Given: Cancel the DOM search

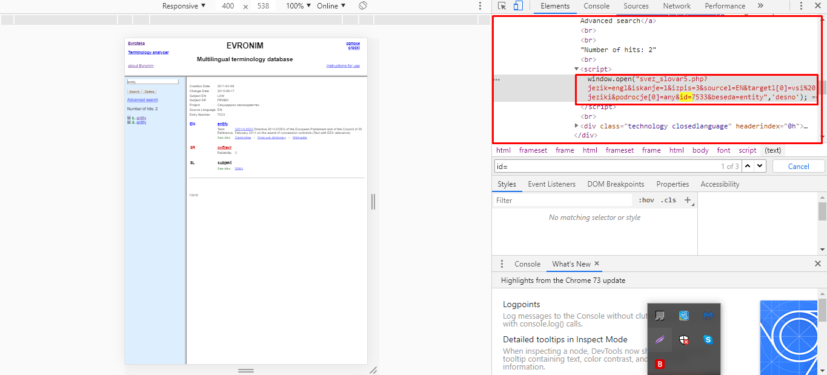Looking at the screenshot, I should click(x=799, y=166).
